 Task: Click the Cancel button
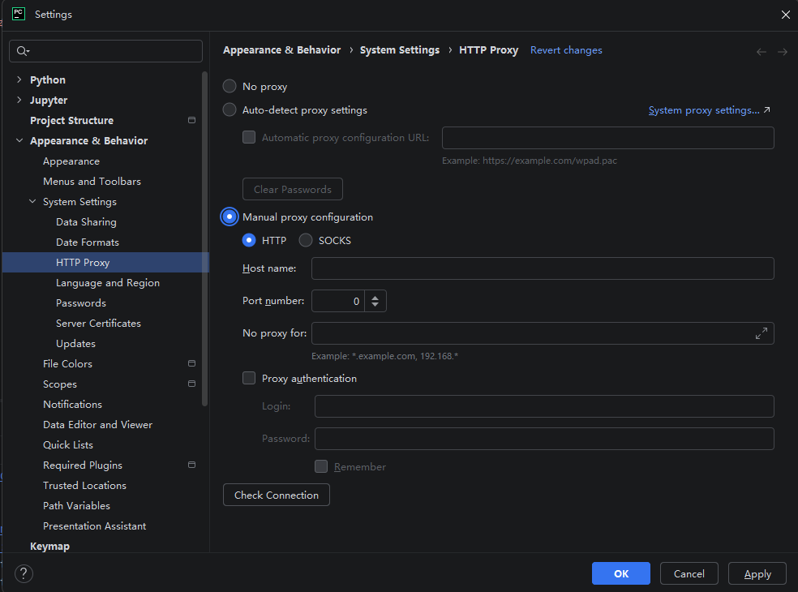coord(689,573)
